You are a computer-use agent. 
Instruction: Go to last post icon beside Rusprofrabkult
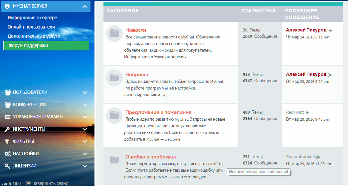[x=318, y=157]
